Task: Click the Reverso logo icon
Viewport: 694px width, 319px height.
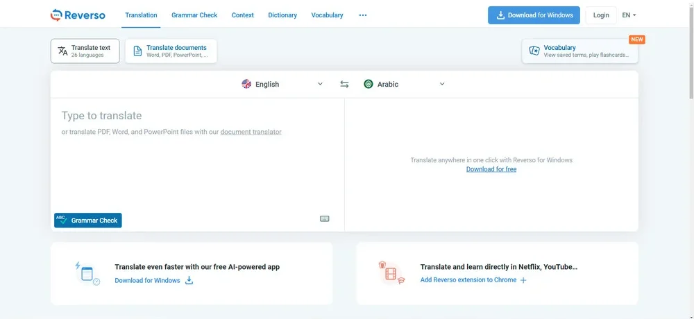Action: pyautogui.click(x=56, y=15)
